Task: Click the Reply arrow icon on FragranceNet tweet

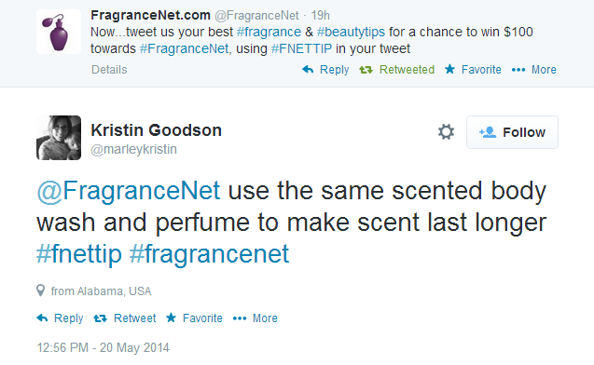Action: (x=308, y=70)
